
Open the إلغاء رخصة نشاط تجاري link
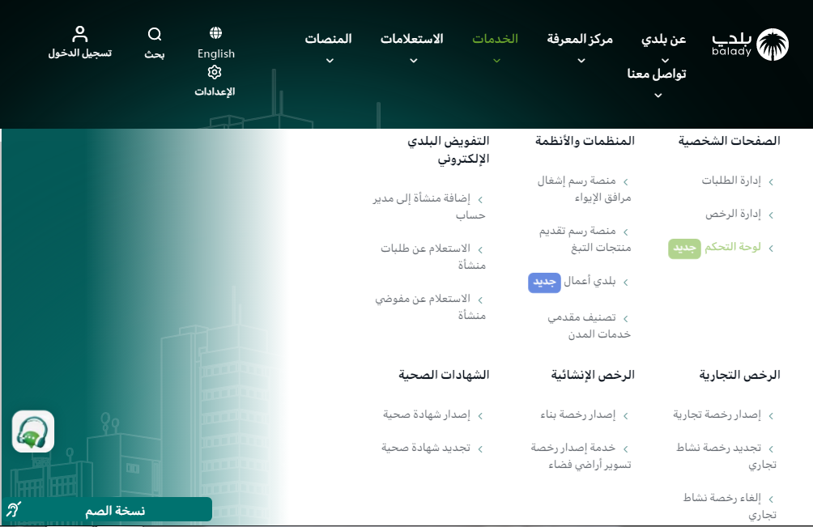point(730,506)
